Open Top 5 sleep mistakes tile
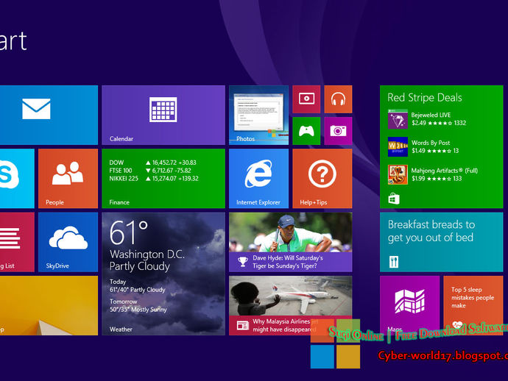The image size is (508, 381). click(473, 305)
